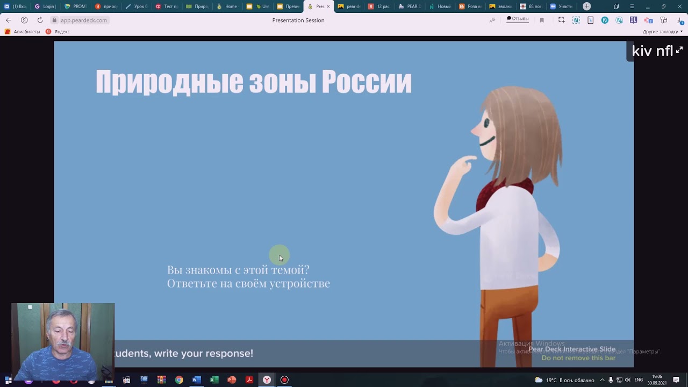The image size is (688, 387).
Task: Bookmark this page with the bookmark icon
Action: pyautogui.click(x=542, y=20)
